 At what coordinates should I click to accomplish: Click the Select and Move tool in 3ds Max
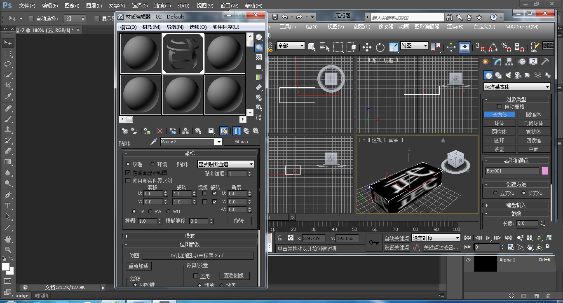[x=367, y=47]
